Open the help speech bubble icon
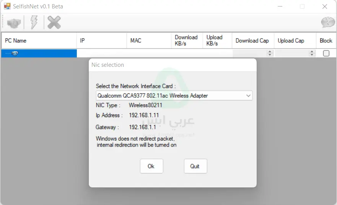The image size is (337, 205). [328, 23]
